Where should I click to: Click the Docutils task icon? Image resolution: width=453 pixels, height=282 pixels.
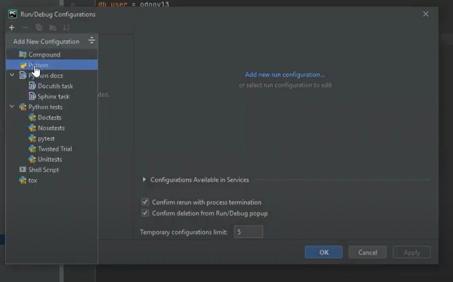tap(32, 86)
